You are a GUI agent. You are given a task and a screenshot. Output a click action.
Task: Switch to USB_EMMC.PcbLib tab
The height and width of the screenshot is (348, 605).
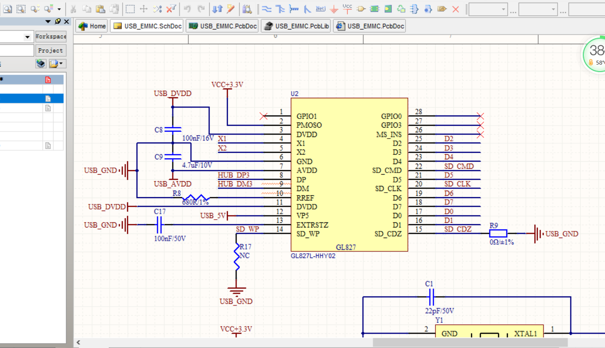(296, 26)
